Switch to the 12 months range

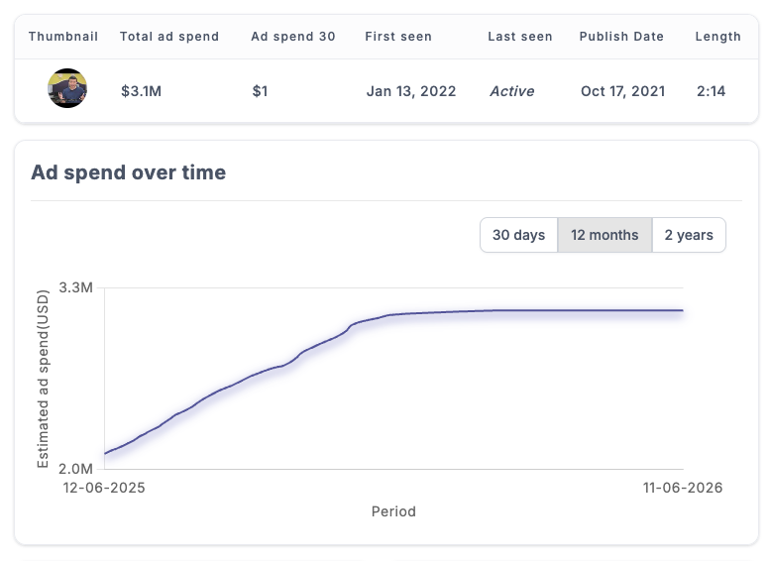point(604,235)
